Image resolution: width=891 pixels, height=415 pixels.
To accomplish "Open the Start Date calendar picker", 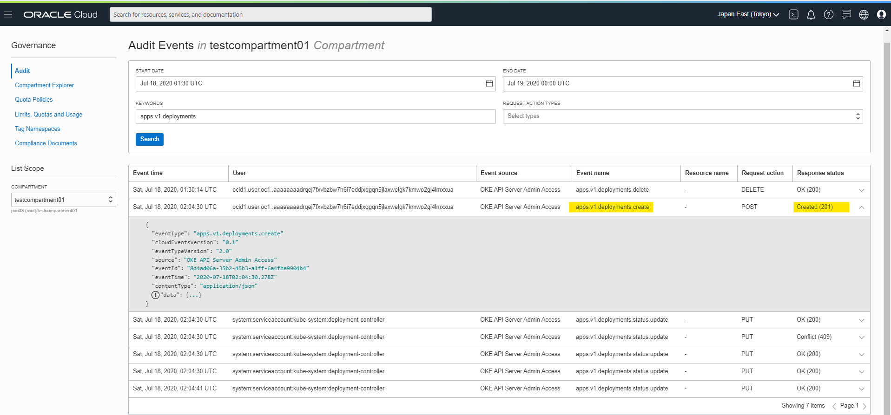I will pos(489,84).
